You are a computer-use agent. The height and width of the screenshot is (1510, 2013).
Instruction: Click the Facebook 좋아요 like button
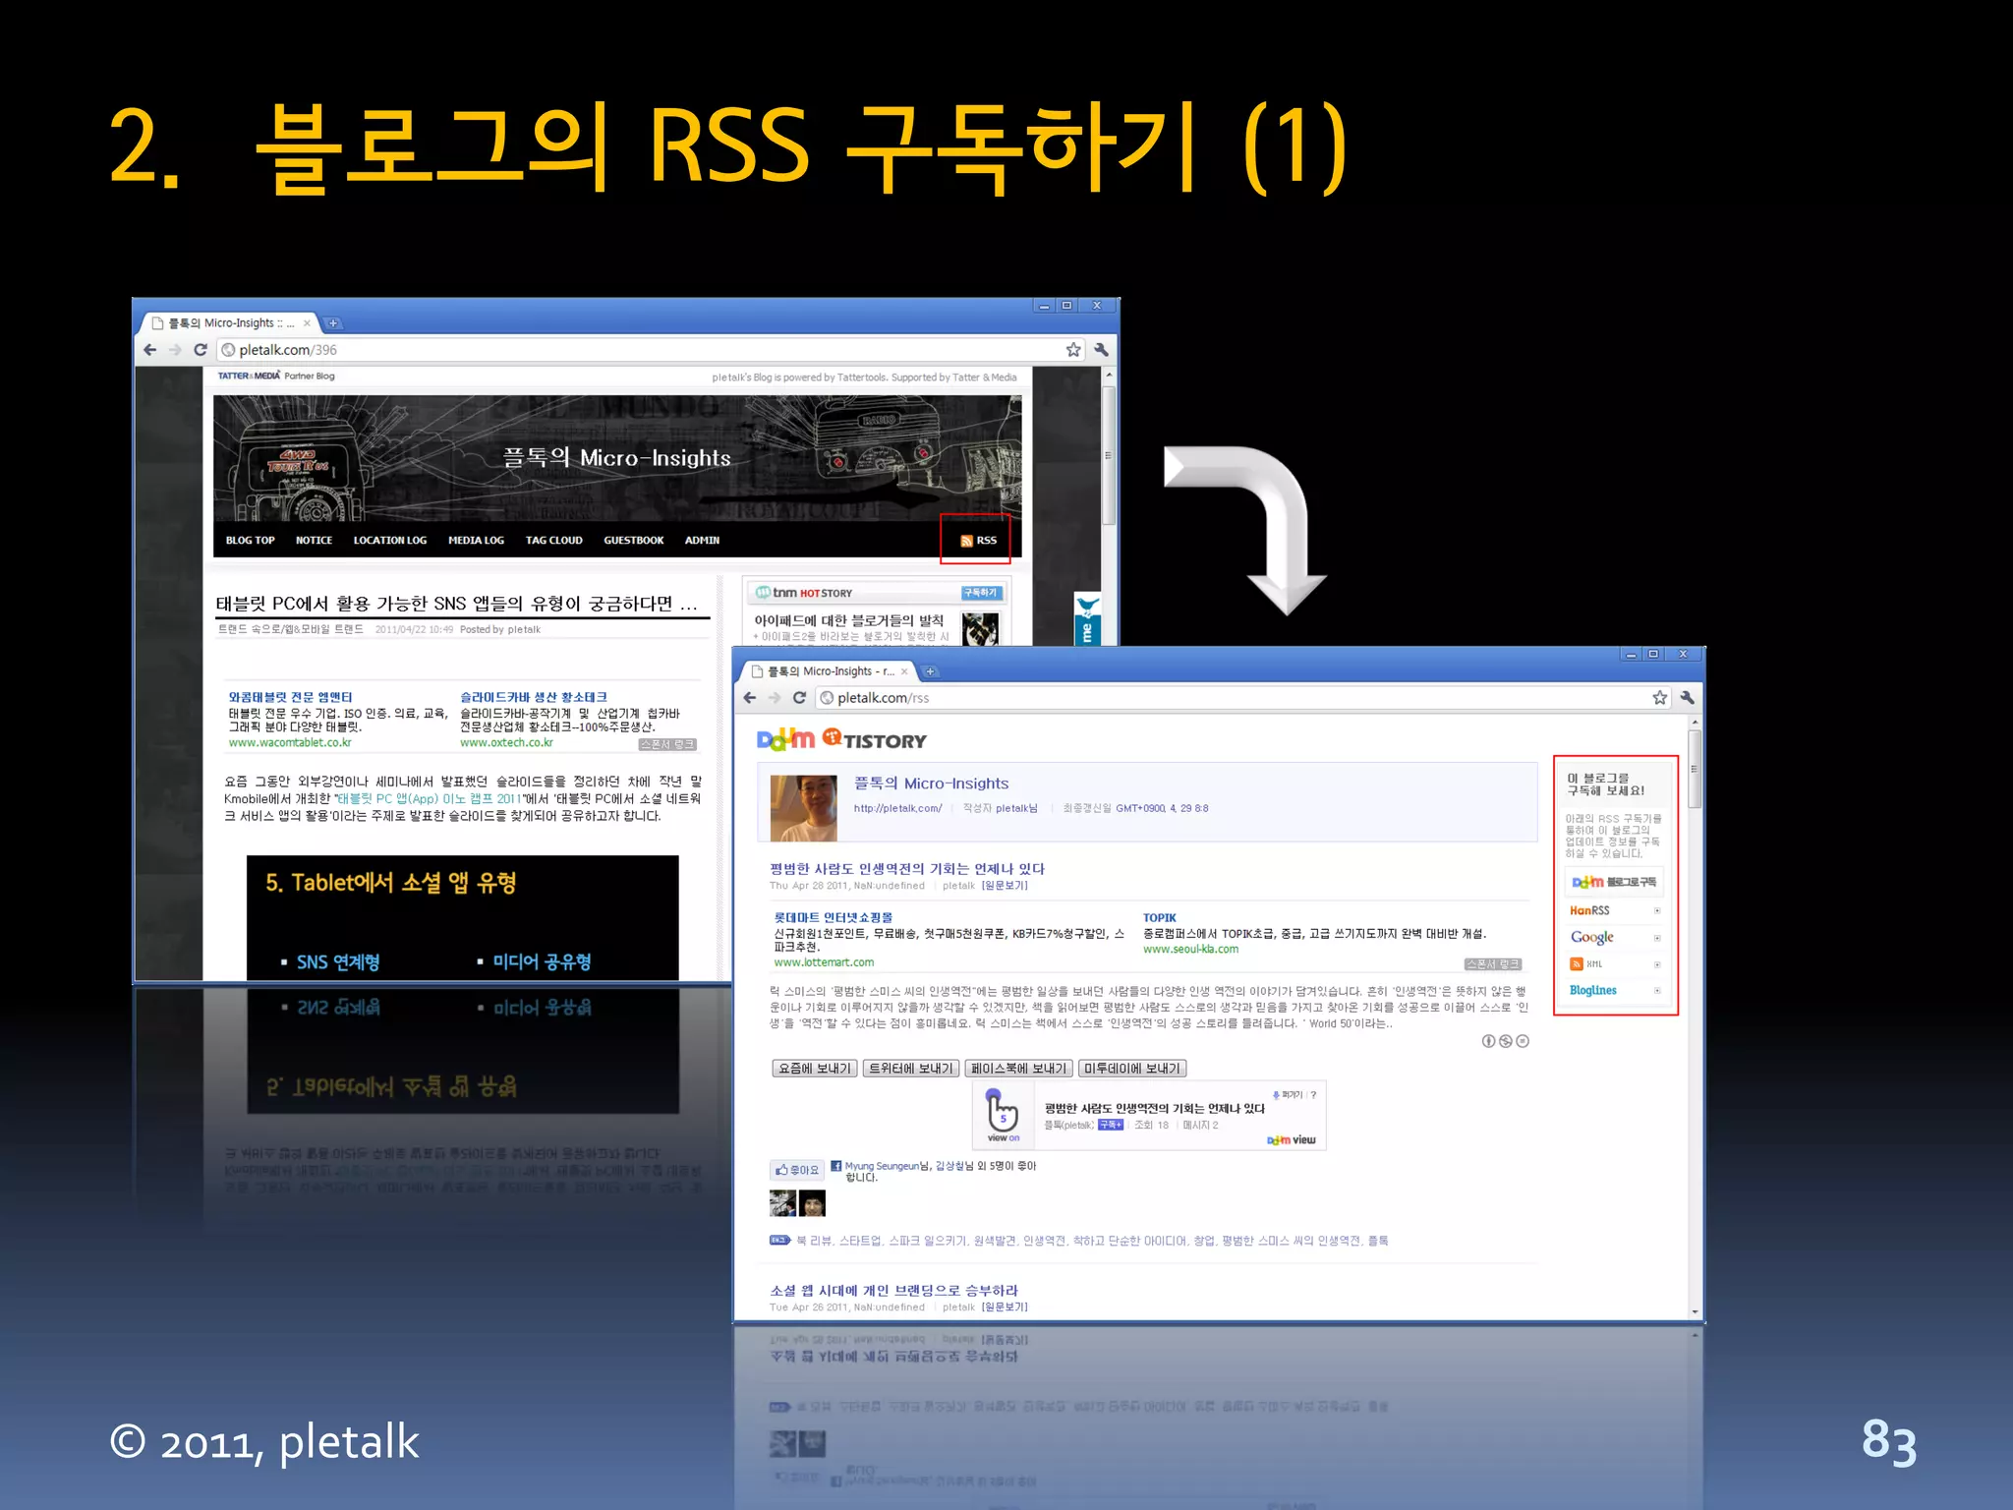coord(796,1170)
